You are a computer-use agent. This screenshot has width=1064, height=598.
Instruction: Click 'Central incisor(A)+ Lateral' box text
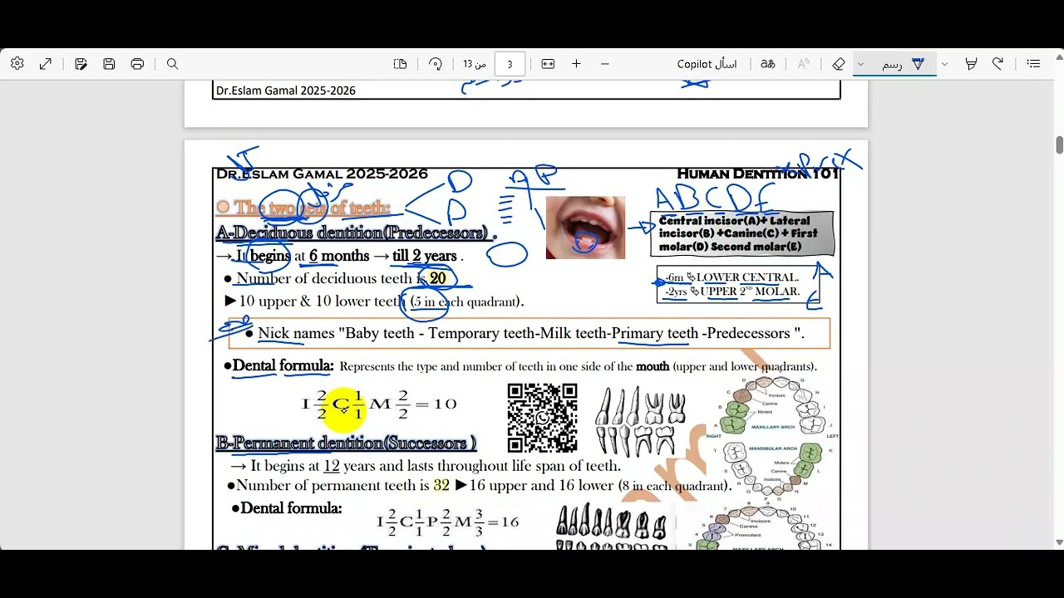pos(734,221)
